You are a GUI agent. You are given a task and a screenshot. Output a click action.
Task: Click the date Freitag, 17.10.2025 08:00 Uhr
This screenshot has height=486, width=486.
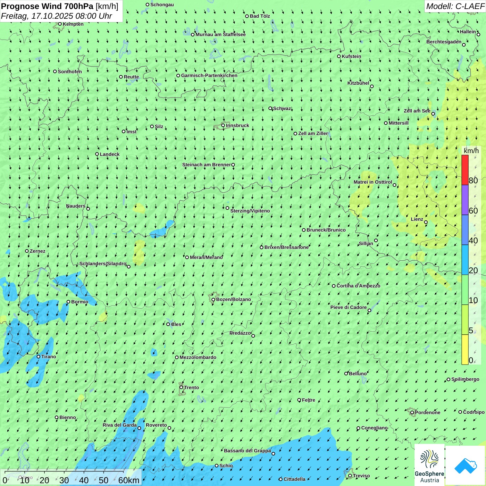[57, 16]
